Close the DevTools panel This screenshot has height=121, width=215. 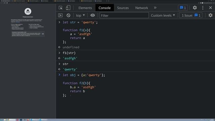[x=211, y=8]
